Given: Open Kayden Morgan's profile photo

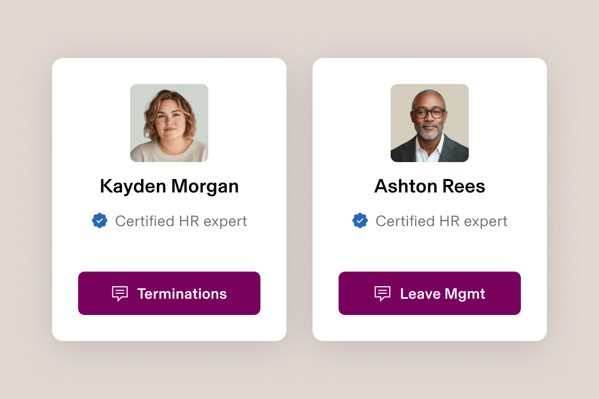Looking at the screenshot, I should [169, 123].
